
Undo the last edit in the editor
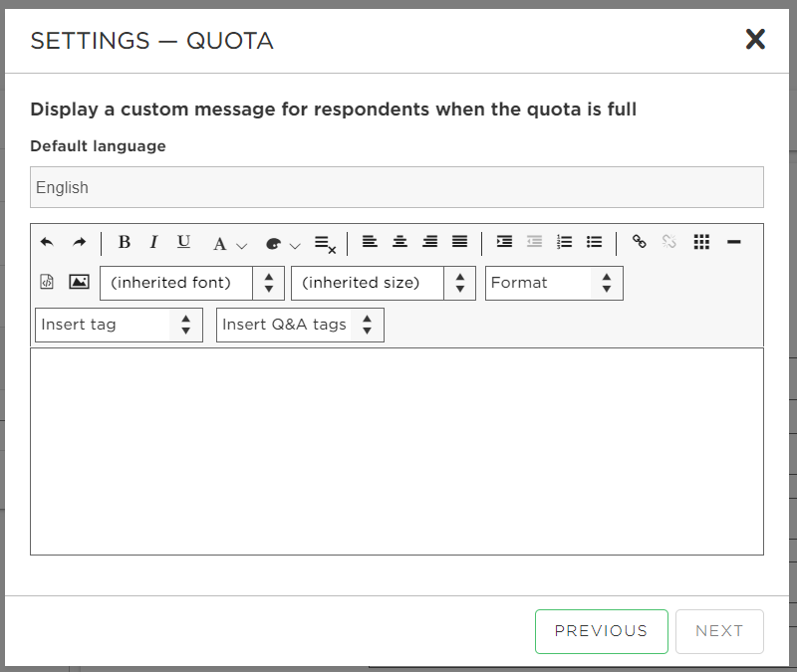click(47, 242)
